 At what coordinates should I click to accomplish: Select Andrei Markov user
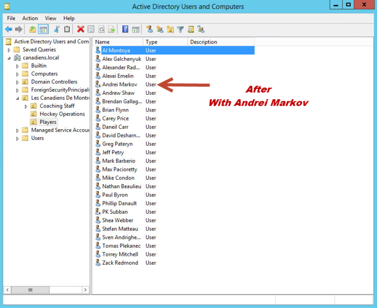pyautogui.click(x=119, y=84)
